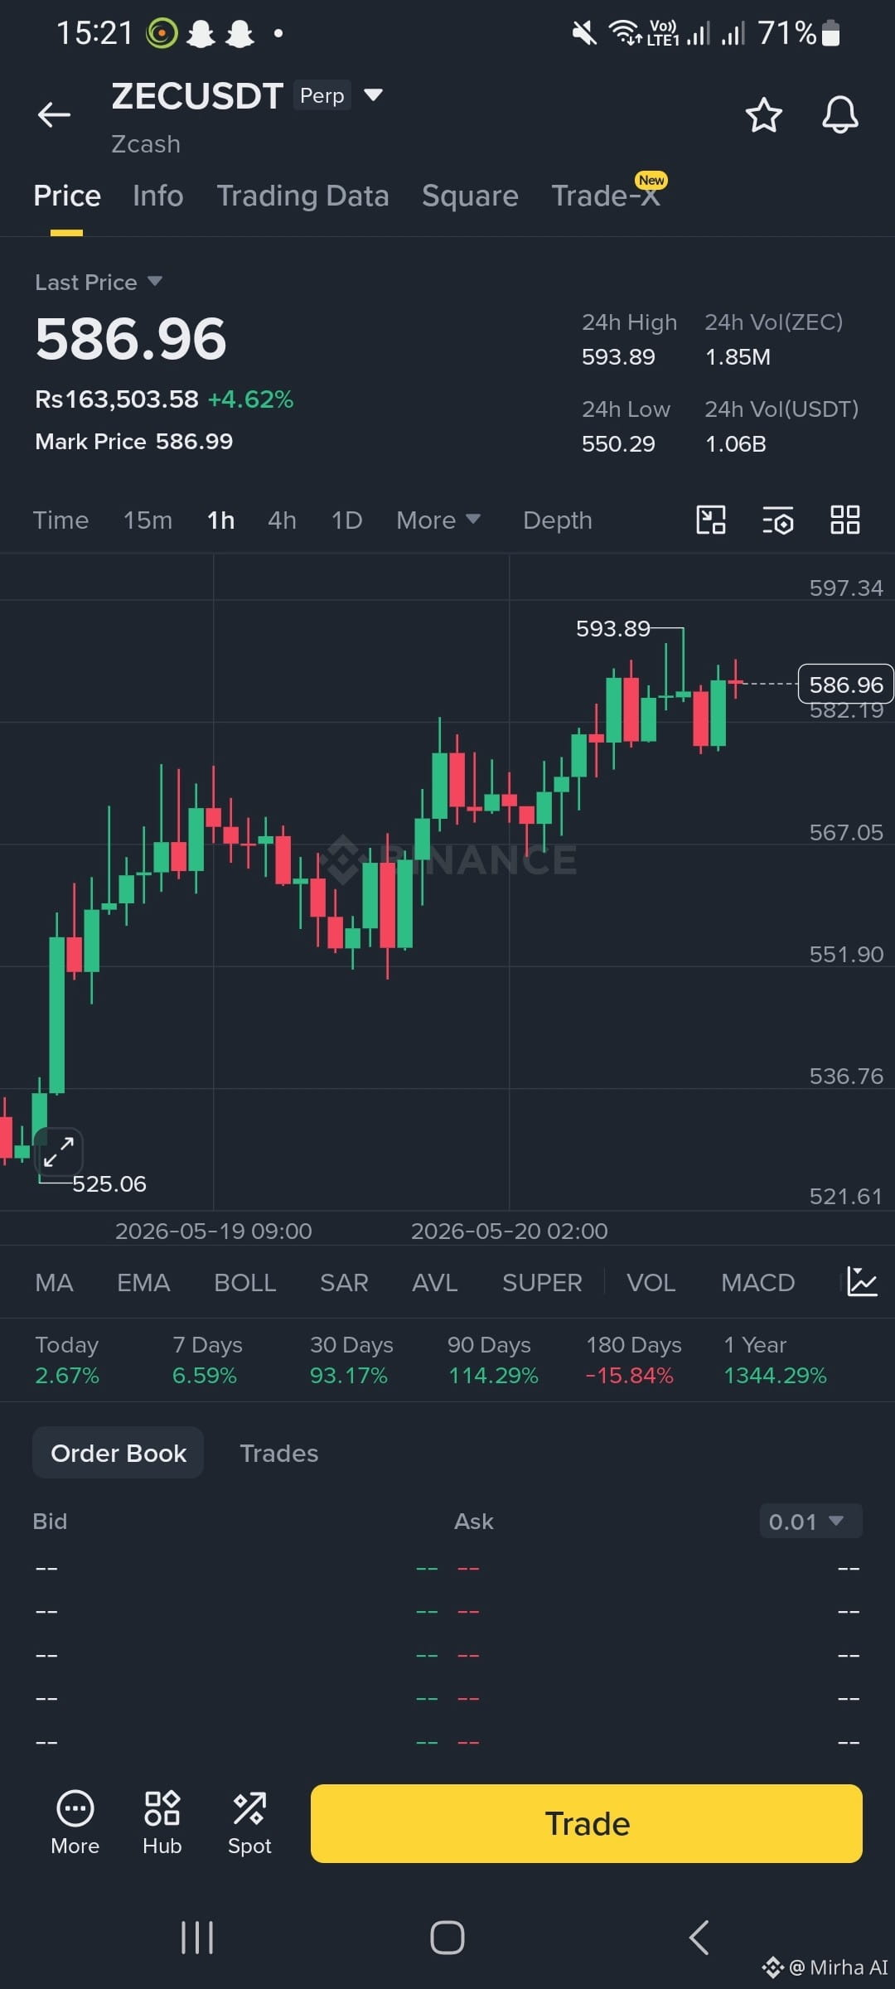This screenshot has width=895, height=1989.
Task: Open price alerts with the bell icon
Action: 839,114
